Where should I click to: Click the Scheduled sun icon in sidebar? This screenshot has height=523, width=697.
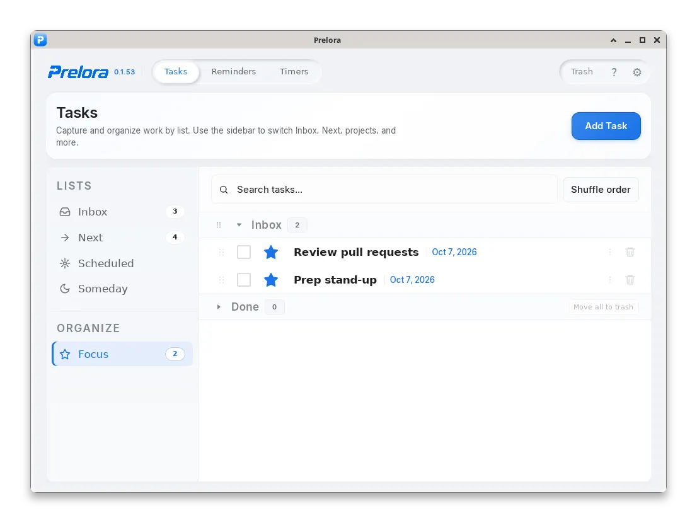coord(65,263)
